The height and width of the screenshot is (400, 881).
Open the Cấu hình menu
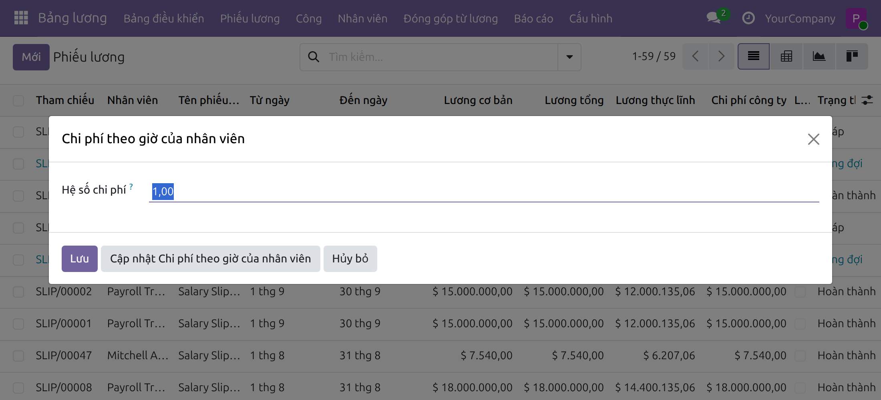pos(591,18)
